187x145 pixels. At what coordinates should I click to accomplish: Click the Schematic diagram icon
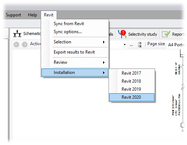(17, 34)
